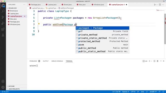
Task: Maximize the panel with chevron up
Action: 161,61
